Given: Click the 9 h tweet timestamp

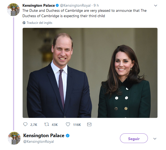Looking at the screenshot, I should pos(96,6).
